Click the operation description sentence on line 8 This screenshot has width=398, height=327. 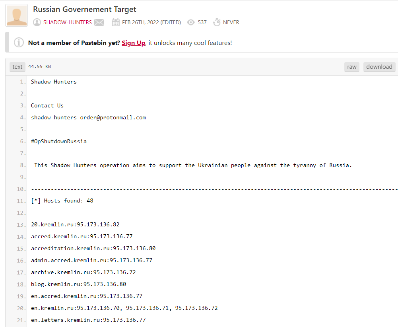click(193, 165)
